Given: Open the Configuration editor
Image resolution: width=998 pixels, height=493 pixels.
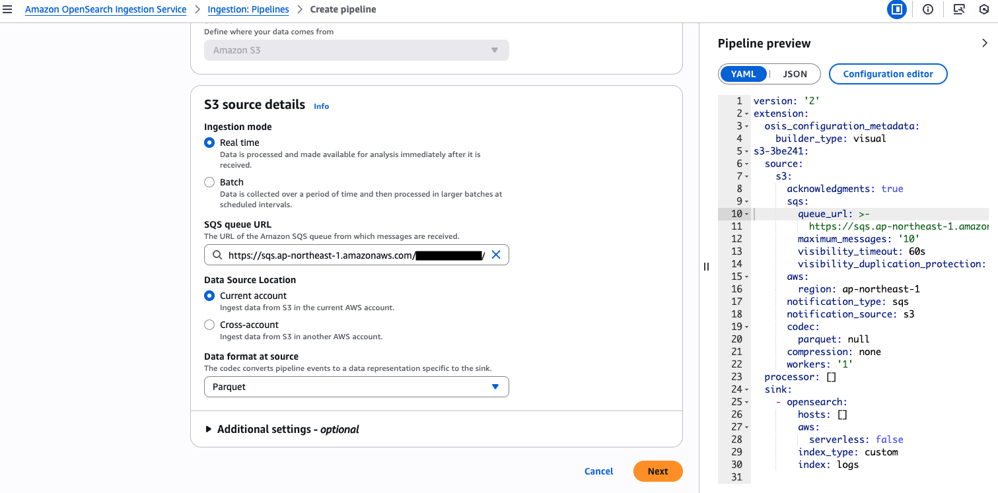Looking at the screenshot, I should [888, 74].
